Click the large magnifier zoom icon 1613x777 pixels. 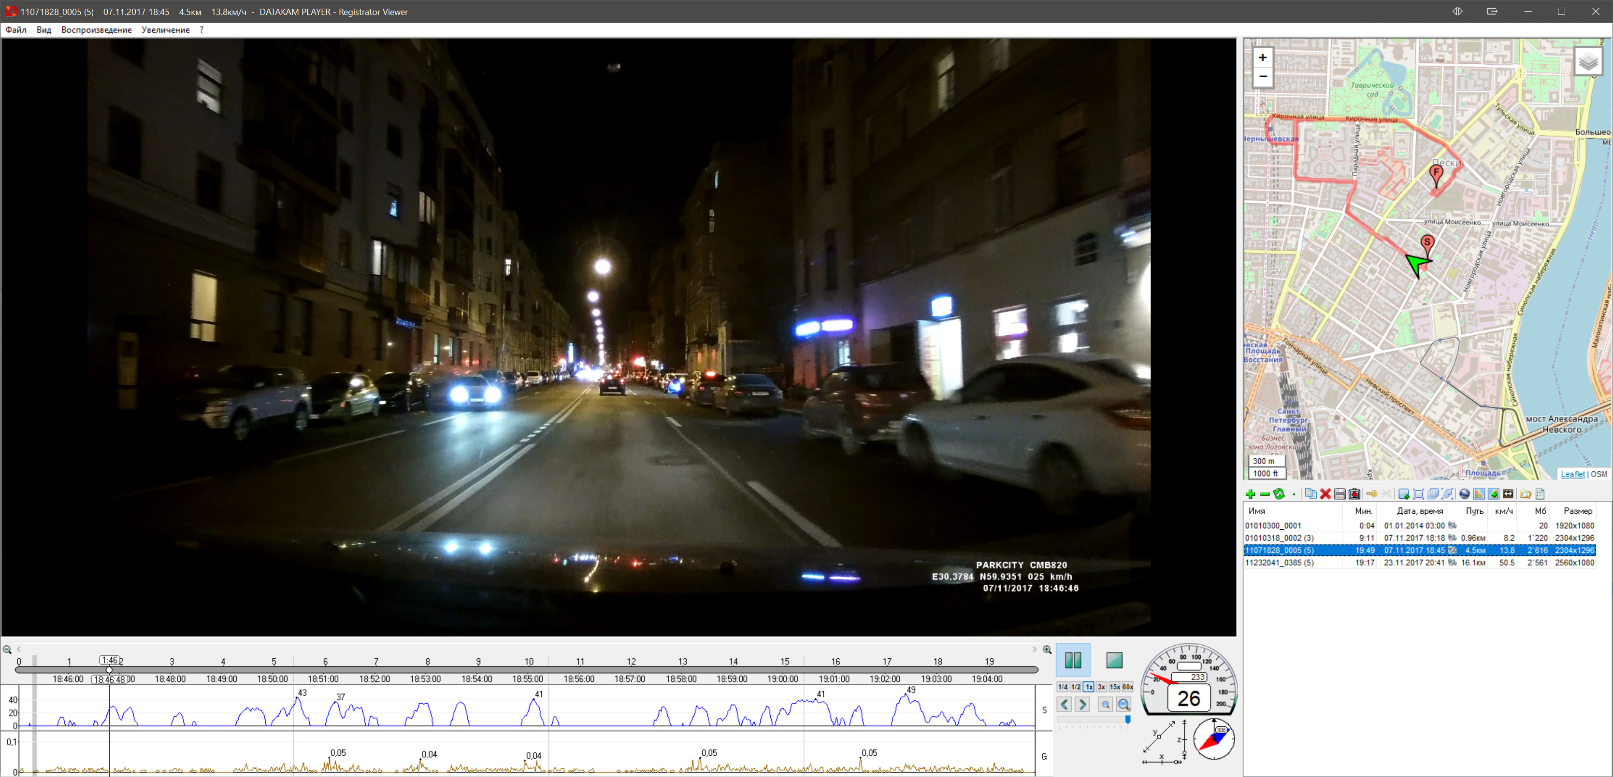1124,705
